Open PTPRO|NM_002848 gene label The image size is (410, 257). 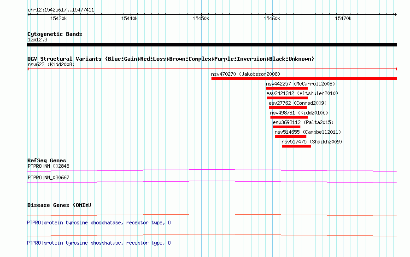tap(48, 166)
